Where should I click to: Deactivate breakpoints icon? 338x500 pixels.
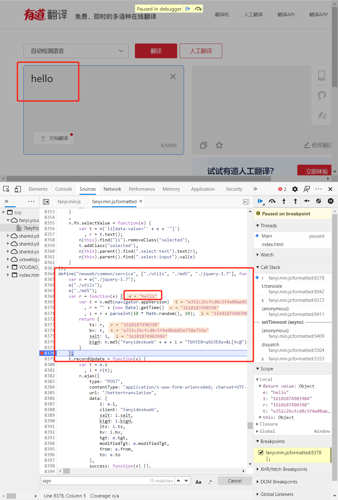coord(319,201)
